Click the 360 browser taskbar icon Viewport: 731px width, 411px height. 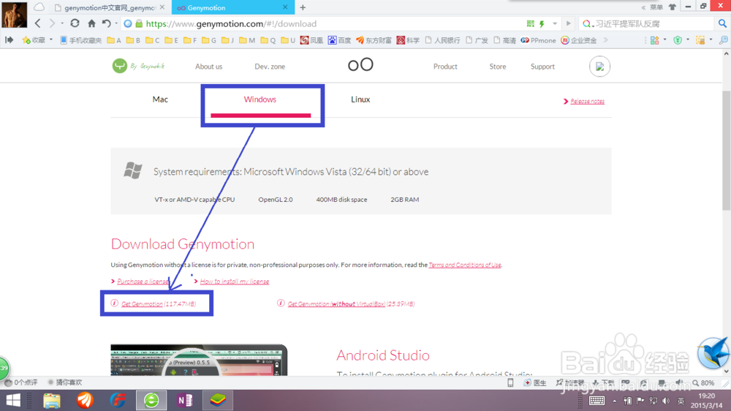tap(151, 400)
